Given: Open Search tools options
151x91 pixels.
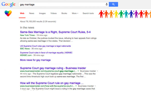Looking at the screenshot, I should click(x=88, y=13).
